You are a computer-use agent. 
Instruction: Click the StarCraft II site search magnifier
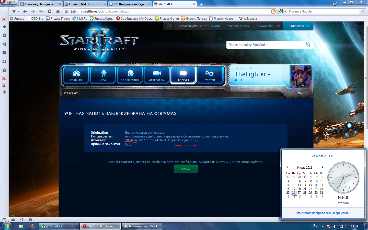tap(308, 45)
